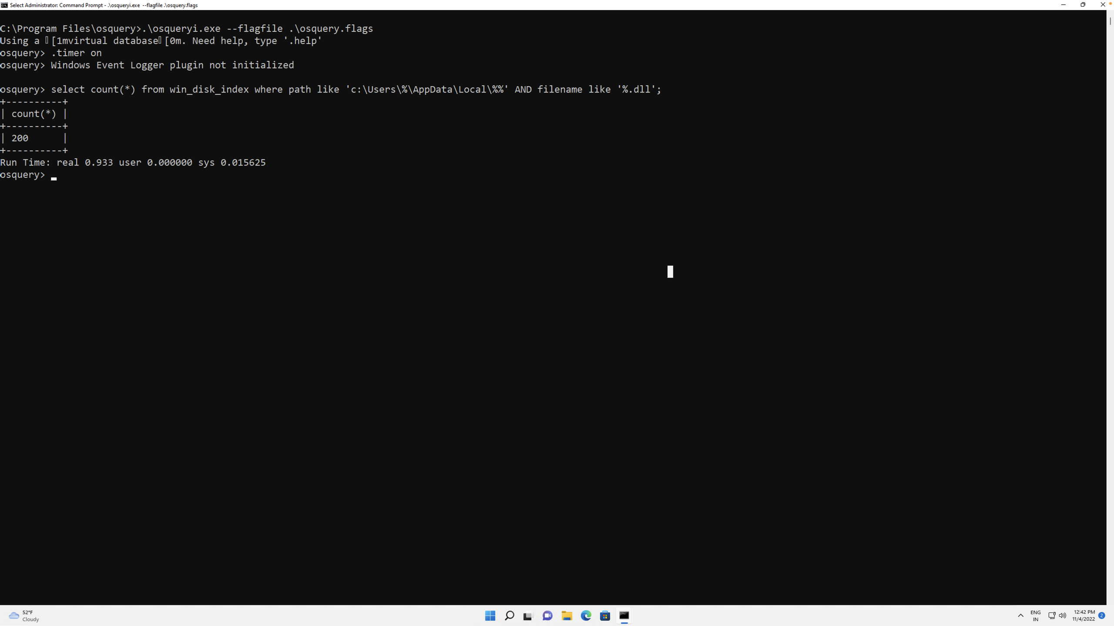Click the osqueryi.exe --flagfile launch command line
The height and width of the screenshot is (626, 1114).
[x=187, y=29]
